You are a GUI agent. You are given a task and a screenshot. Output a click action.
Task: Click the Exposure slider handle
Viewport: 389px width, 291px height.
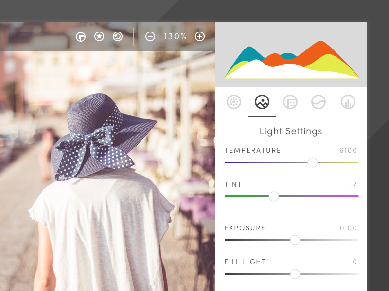pos(295,240)
